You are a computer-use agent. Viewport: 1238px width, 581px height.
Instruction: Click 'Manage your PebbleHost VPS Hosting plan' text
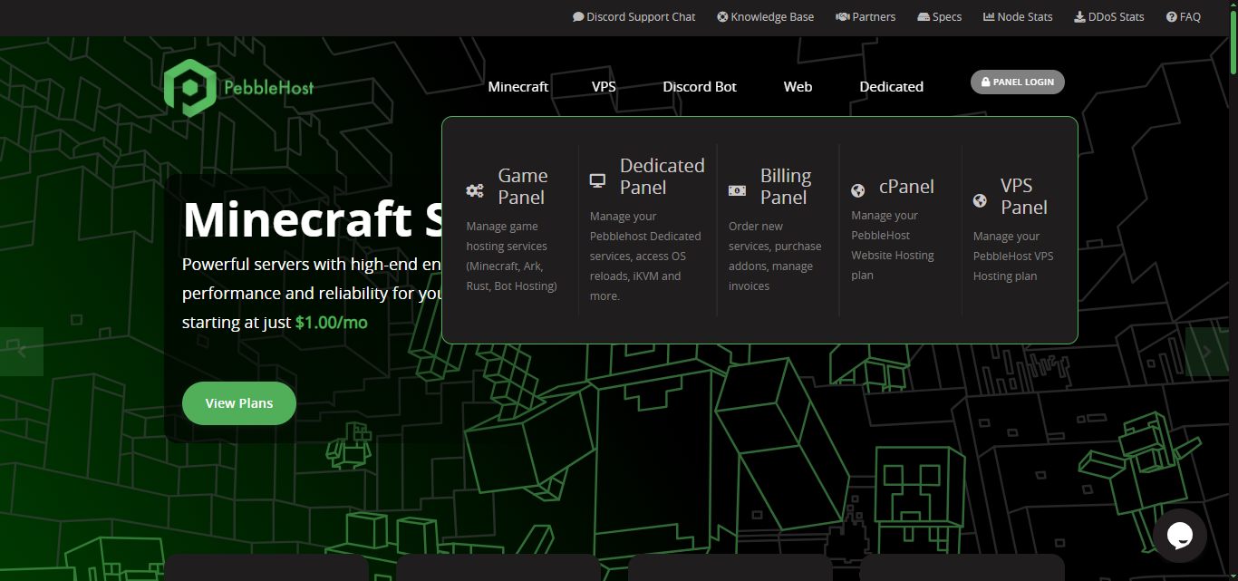click(1013, 257)
